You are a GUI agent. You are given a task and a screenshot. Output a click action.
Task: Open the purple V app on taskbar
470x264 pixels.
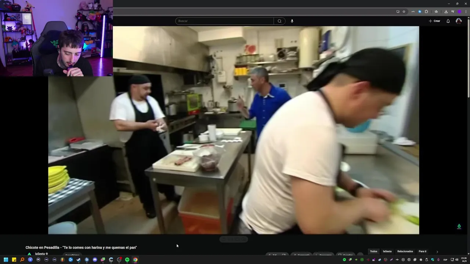click(30, 260)
